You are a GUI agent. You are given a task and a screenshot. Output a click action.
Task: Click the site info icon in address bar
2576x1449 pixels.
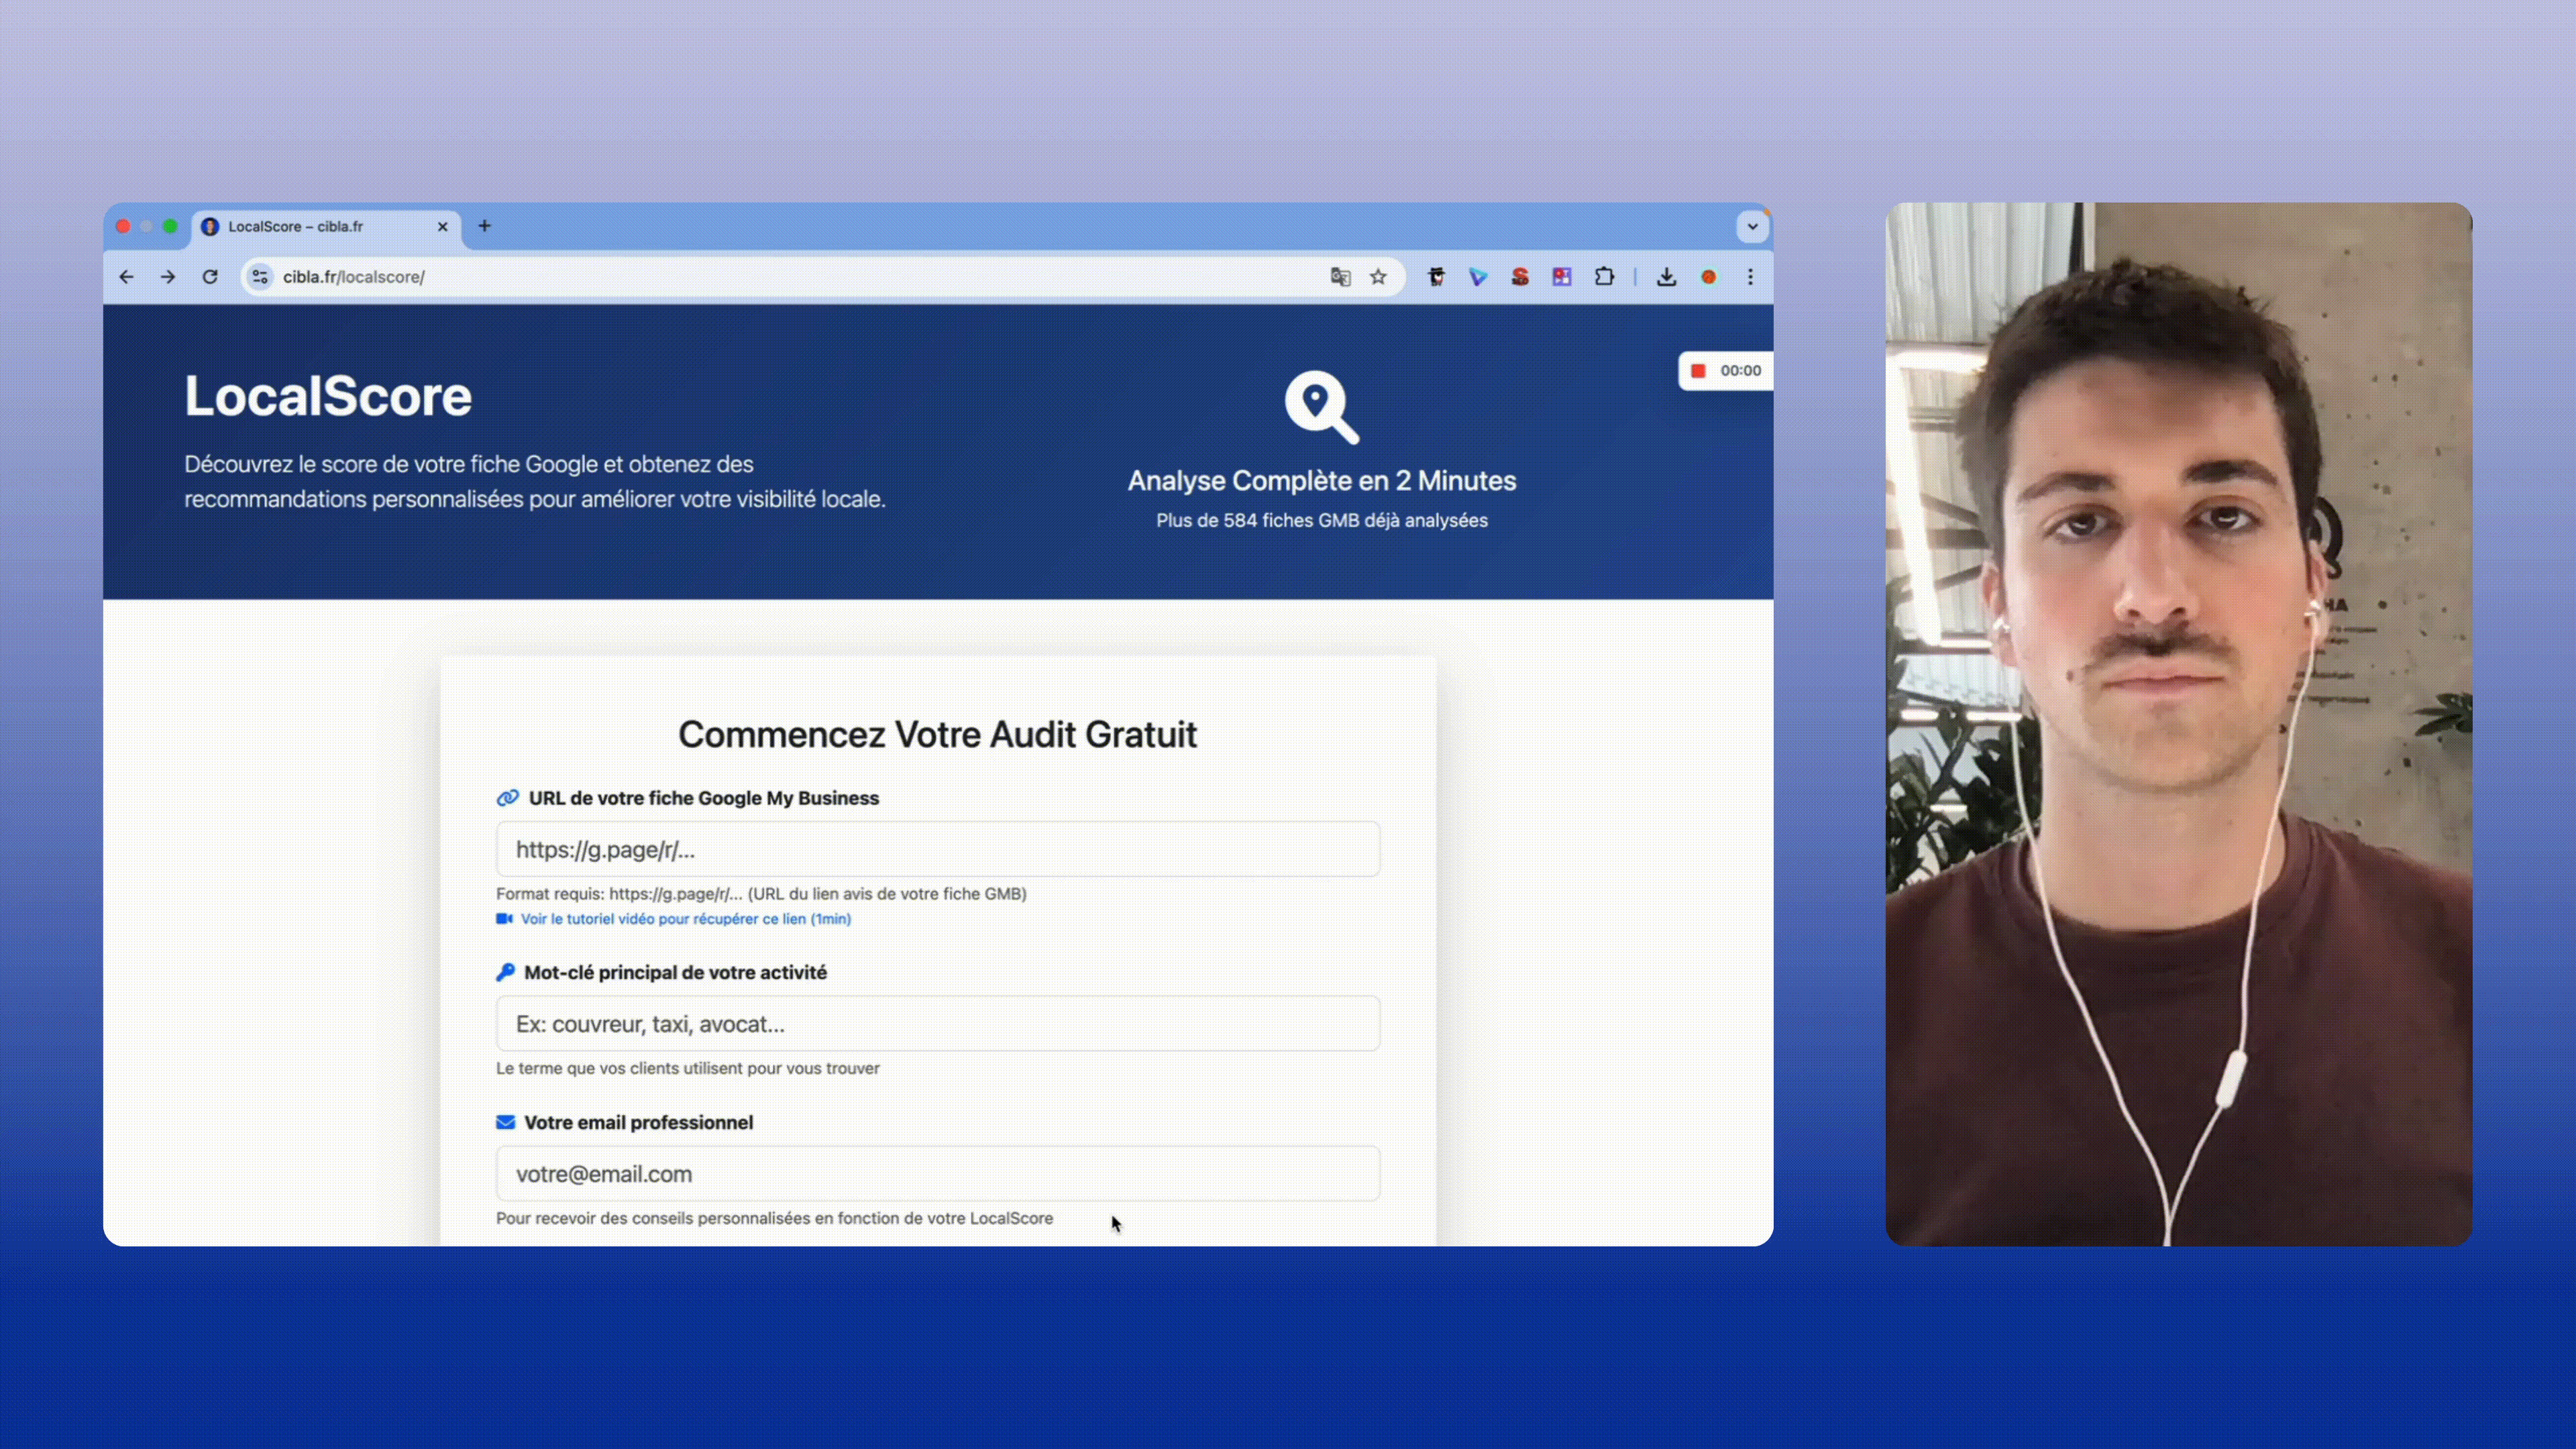click(260, 277)
